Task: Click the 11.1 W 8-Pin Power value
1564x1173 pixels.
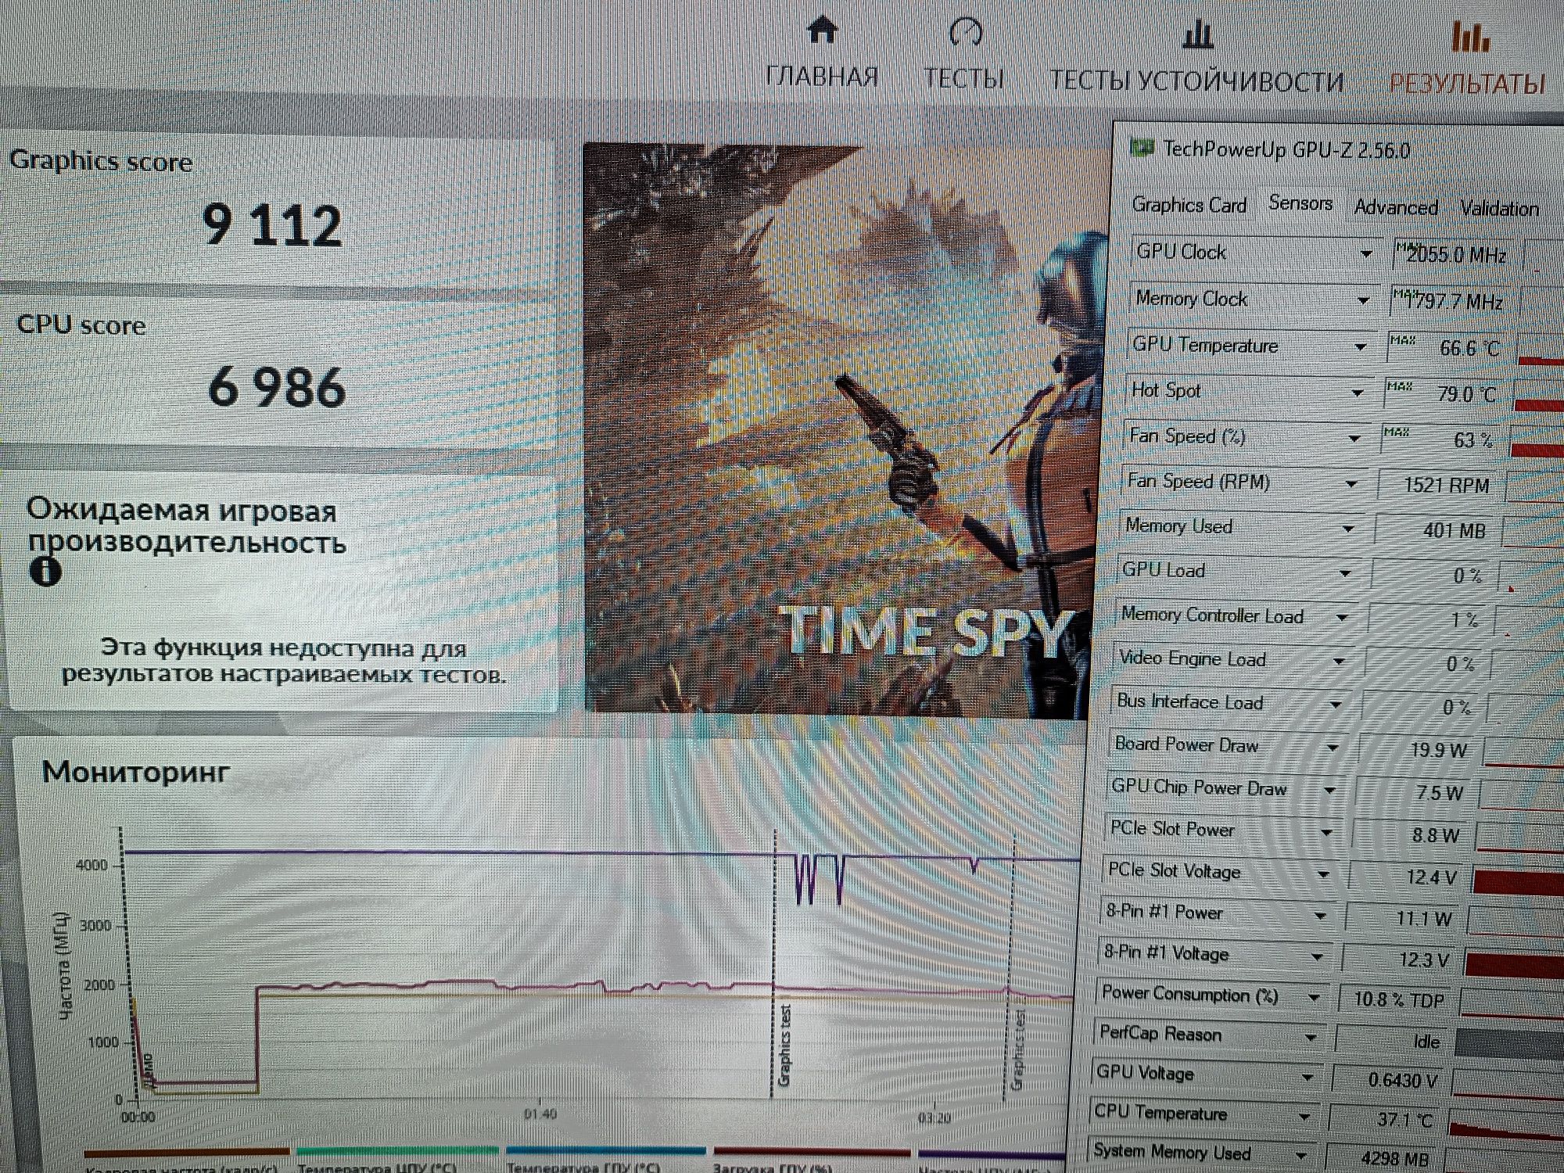Action: pyautogui.click(x=1424, y=919)
